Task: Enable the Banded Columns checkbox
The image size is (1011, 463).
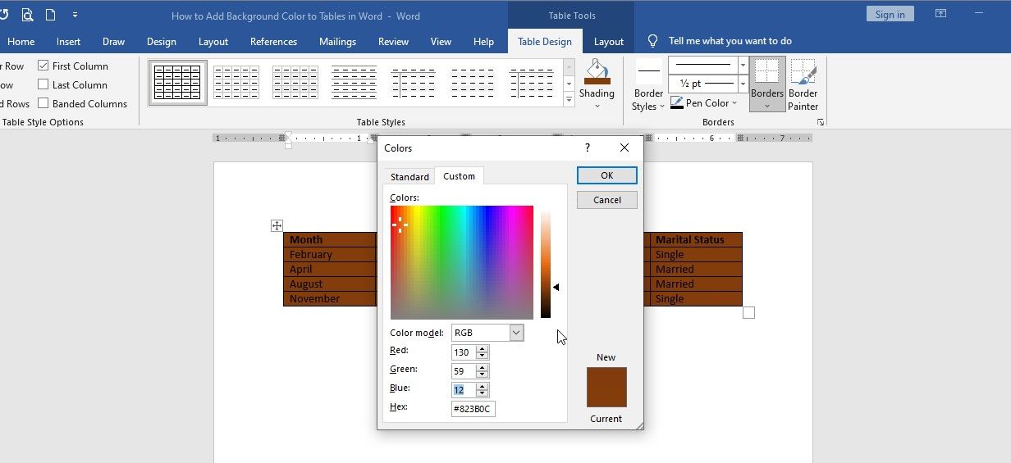Action: 43,103
